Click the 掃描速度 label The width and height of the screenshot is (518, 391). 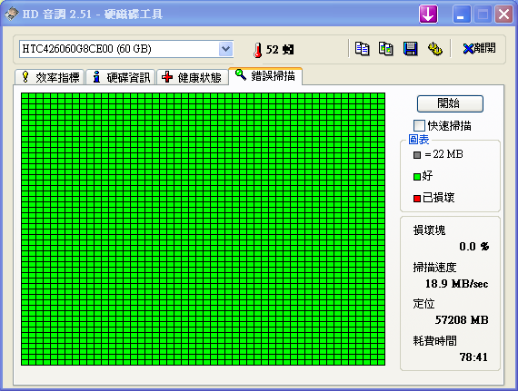click(x=434, y=267)
